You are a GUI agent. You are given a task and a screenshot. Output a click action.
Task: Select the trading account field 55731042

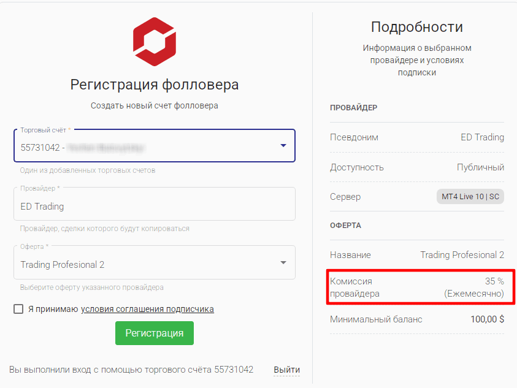pyautogui.click(x=155, y=145)
